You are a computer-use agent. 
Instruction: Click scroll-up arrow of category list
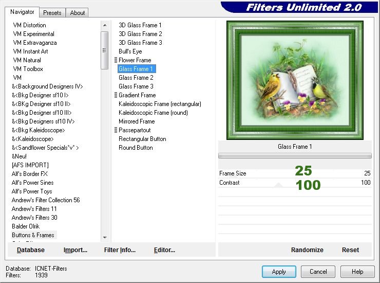pyautogui.click(x=105, y=25)
